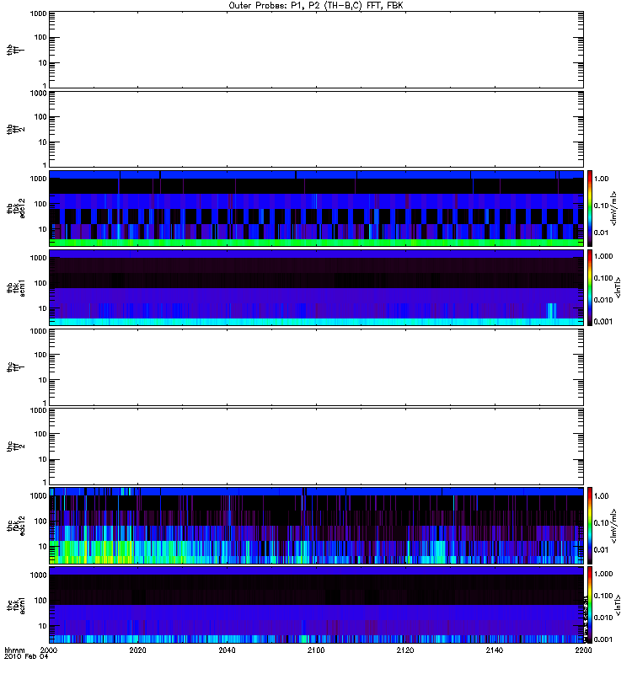Click the cyan burst near 2152 in thb scm1
632x674 pixels.
tap(552, 310)
